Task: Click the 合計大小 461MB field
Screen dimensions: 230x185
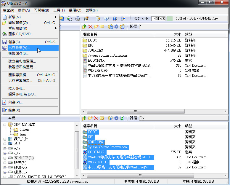Action: click(x=158, y=18)
